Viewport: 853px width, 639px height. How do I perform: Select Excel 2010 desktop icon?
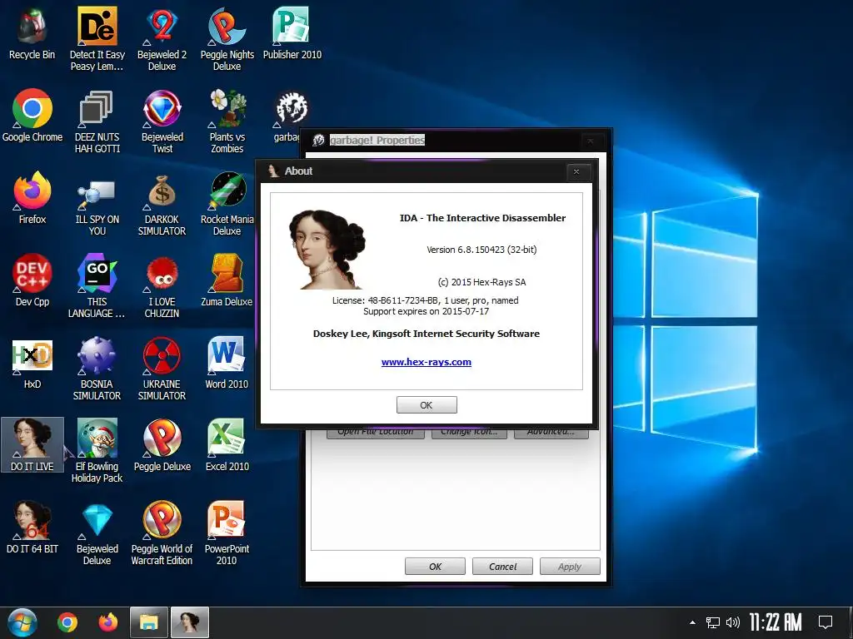pos(227,445)
